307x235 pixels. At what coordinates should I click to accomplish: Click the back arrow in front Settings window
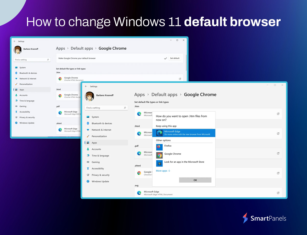(x=86, y=86)
